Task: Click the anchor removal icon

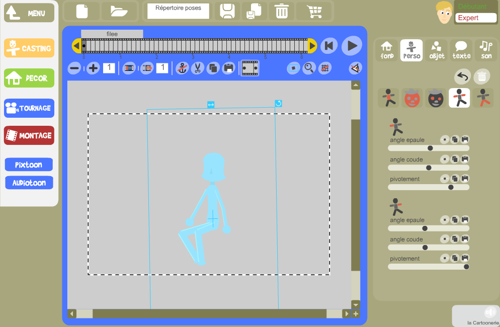Action: click(x=182, y=68)
